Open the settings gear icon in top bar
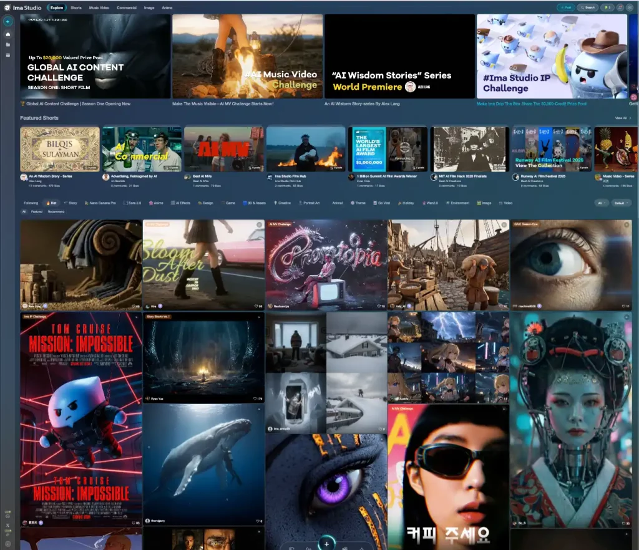This screenshot has width=639, height=550. 630,7
